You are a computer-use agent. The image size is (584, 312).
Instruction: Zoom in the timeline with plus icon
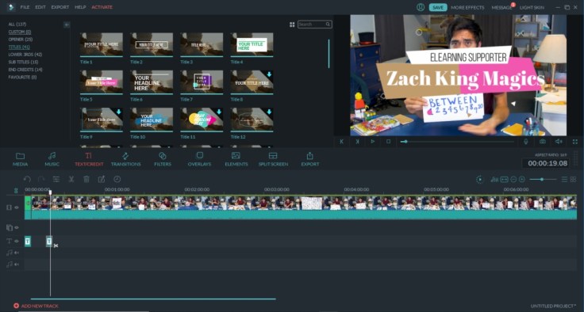coord(522,179)
